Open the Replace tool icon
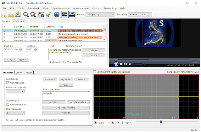Viewport: 201px width, 132px height. (x=33, y=14)
